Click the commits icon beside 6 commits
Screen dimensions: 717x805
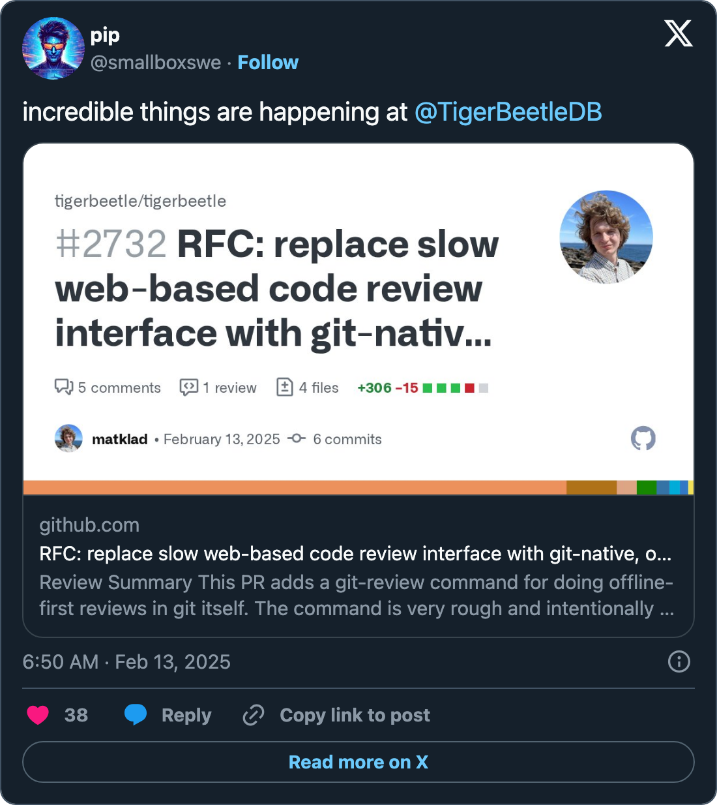tap(297, 438)
